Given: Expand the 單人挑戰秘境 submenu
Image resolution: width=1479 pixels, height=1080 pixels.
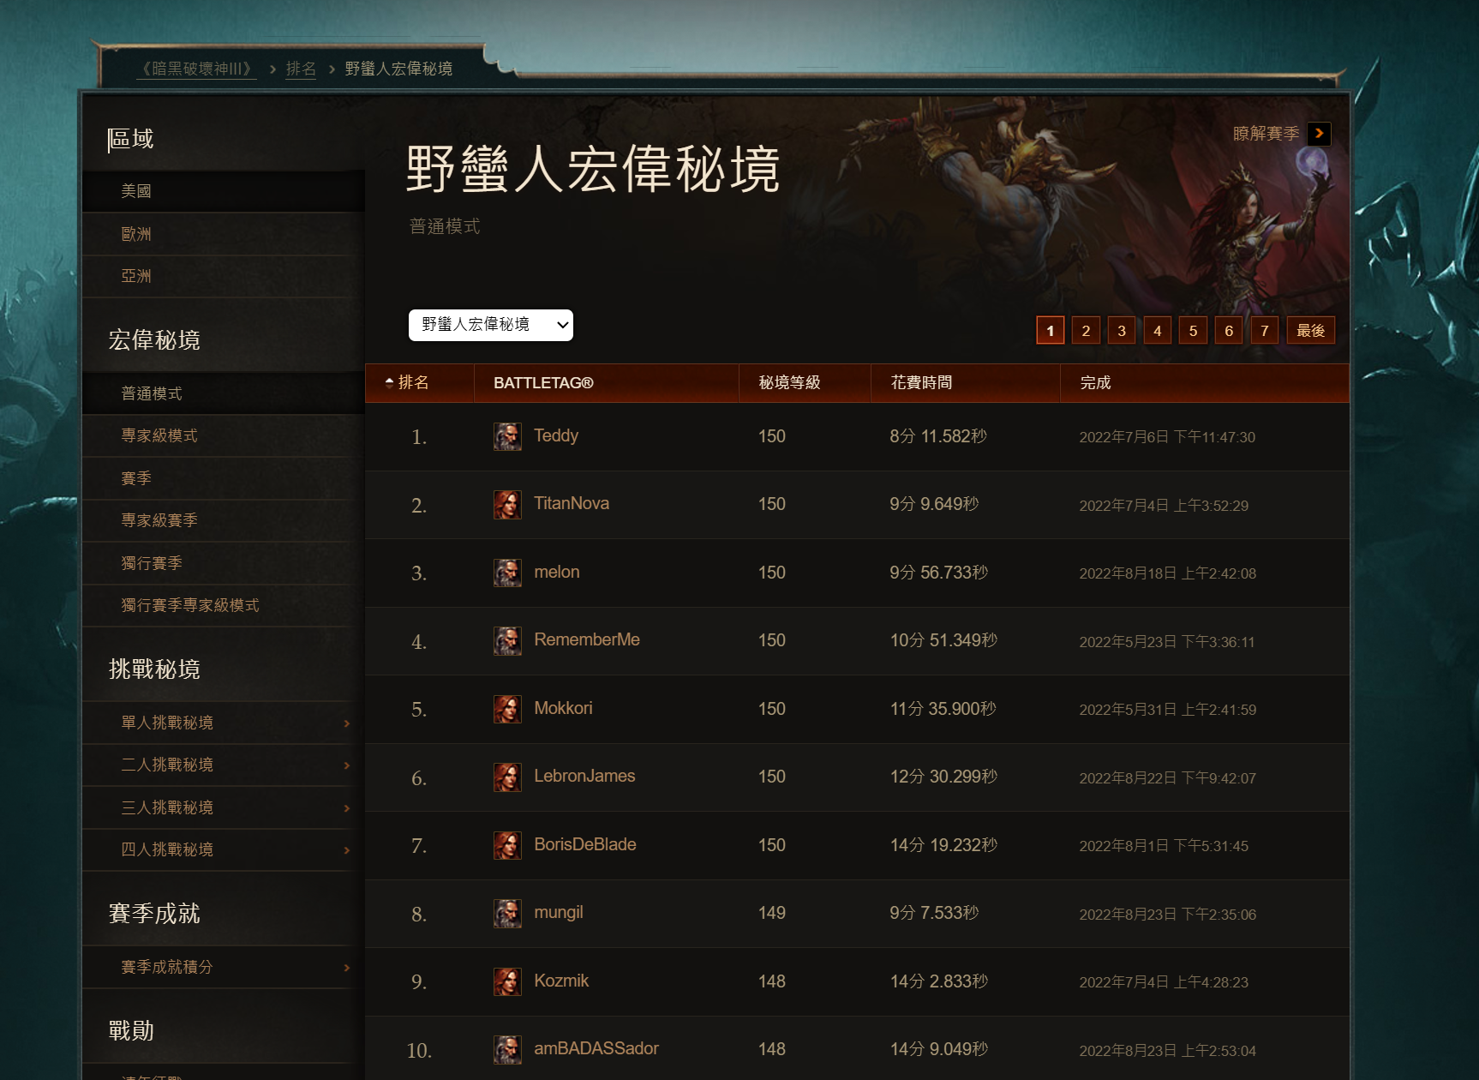Looking at the screenshot, I should pyautogui.click(x=224, y=723).
